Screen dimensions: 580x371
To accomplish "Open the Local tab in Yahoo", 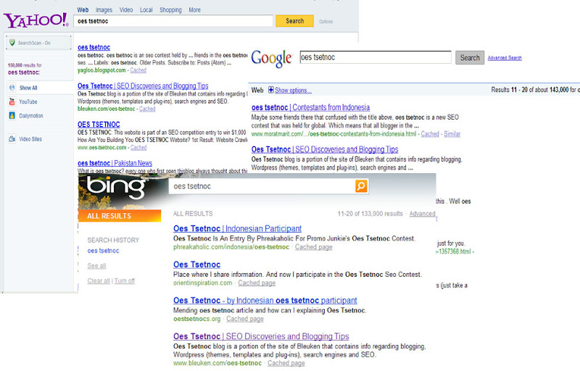I will (x=146, y=10).
